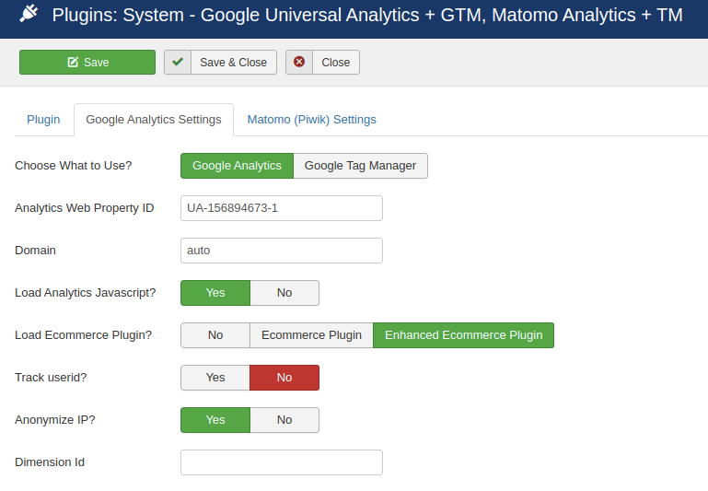Viewport: 708px width, 491px height.
Task: Click the plug icon in the header
Action: click(x=29, y=15)
